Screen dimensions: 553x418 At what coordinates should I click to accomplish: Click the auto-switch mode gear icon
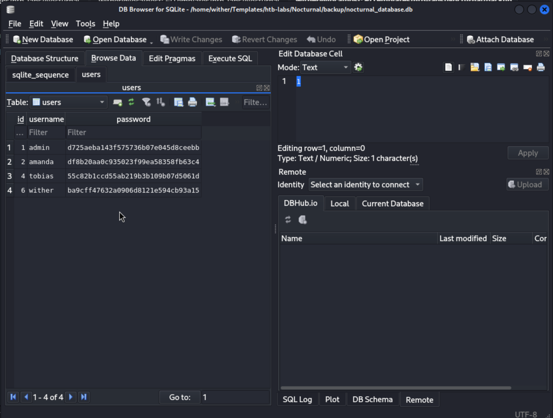(x=358, y=68)
